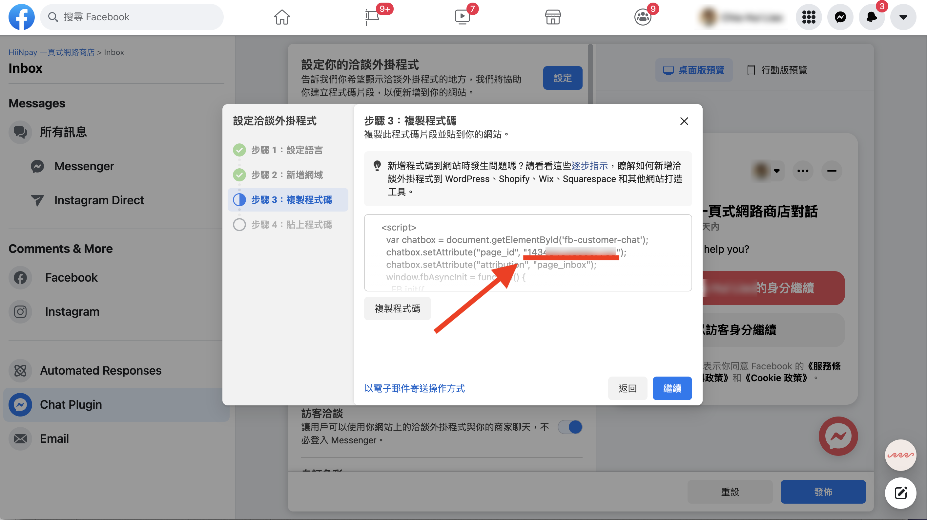927x520 pixels.
Task: Click the 設定 button behind the dialog
Action: tap(563, 78)
